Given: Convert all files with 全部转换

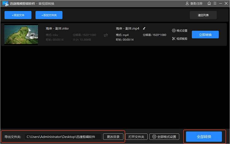Looking at the screenshot, I should click(204, 137).
